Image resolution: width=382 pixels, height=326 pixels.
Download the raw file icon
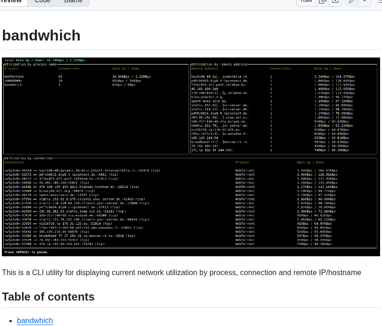click(x=335, y=2)
